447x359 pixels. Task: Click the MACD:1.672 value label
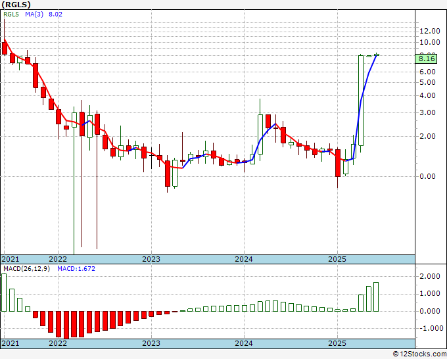[x=76, y=269]
